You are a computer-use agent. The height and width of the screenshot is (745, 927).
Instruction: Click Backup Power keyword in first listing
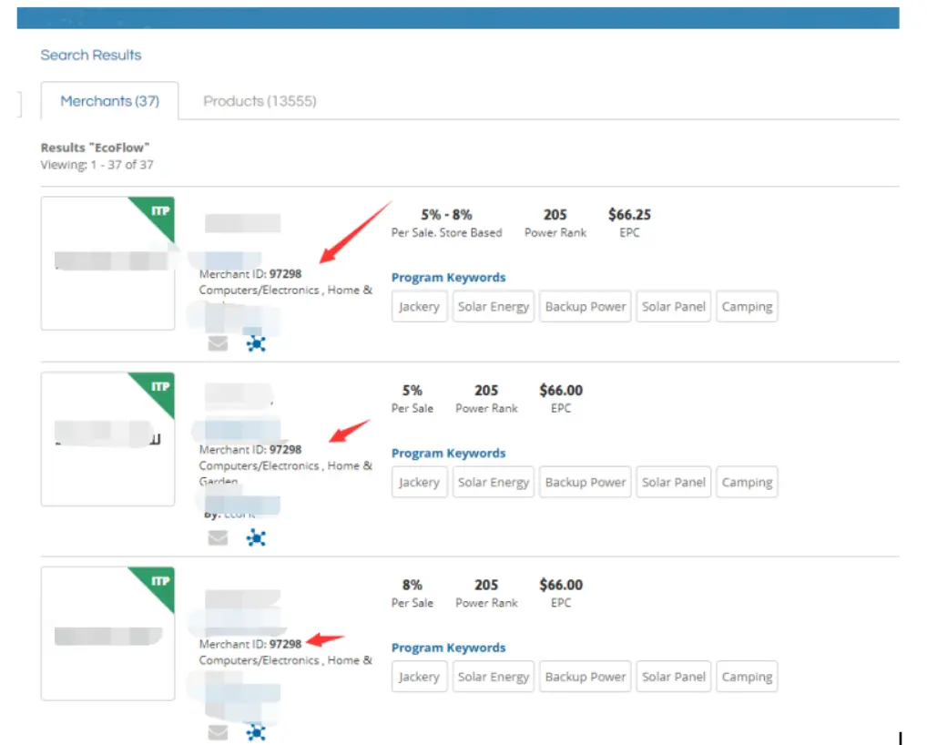586,307
